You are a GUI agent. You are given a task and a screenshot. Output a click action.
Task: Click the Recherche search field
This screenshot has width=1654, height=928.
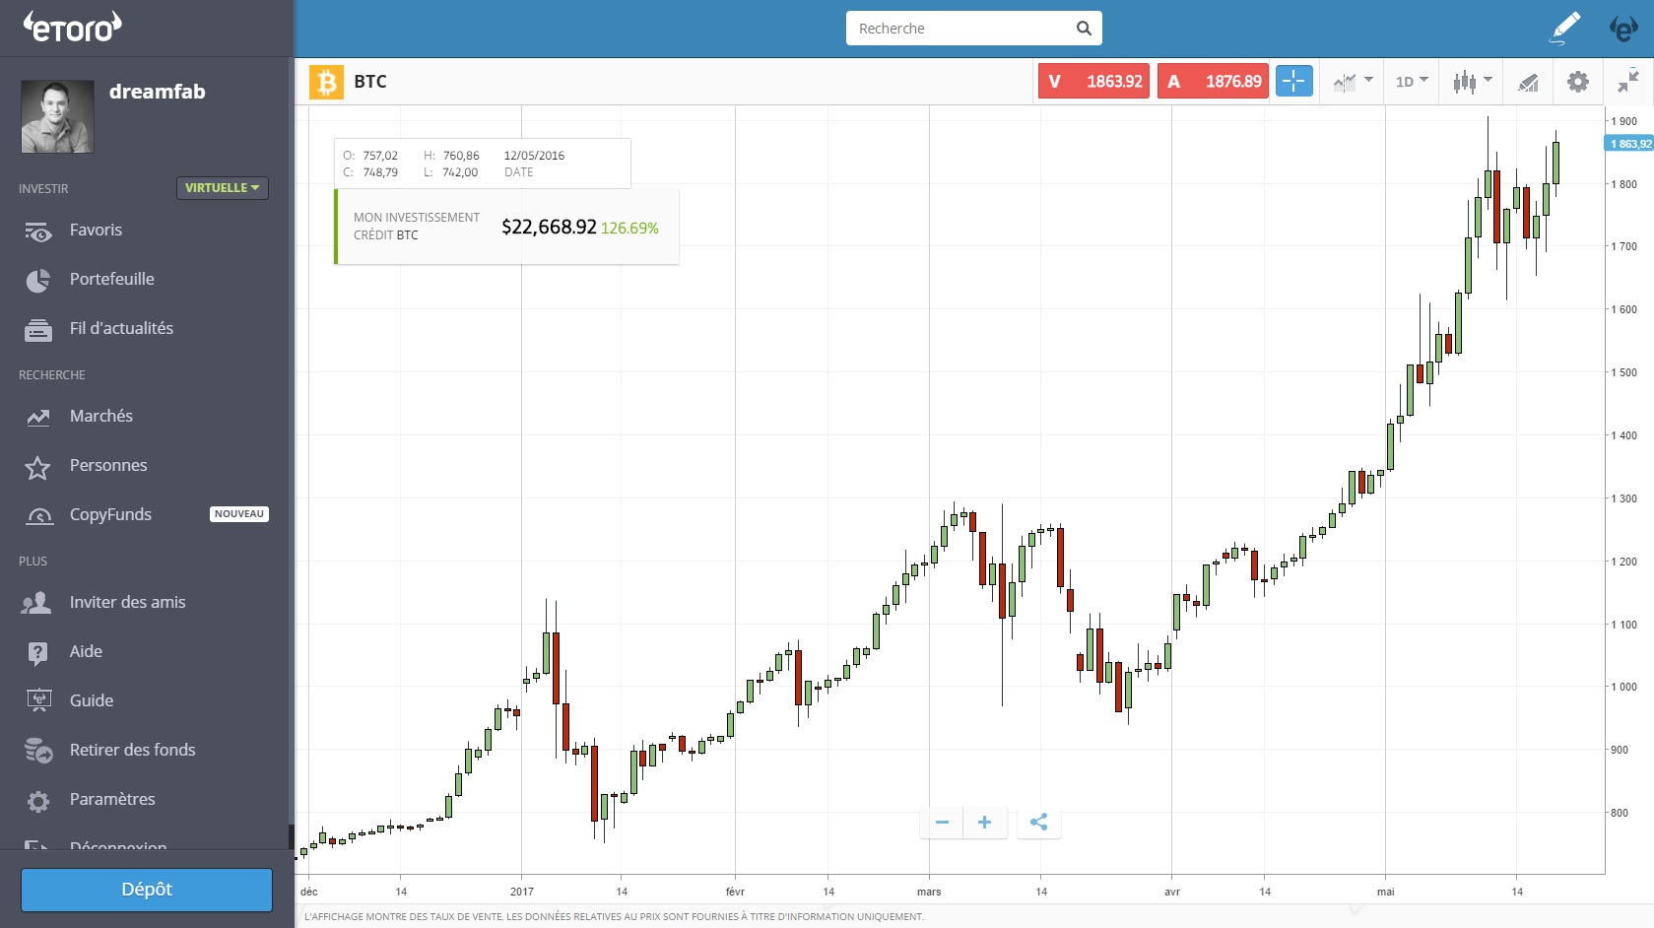960,29
